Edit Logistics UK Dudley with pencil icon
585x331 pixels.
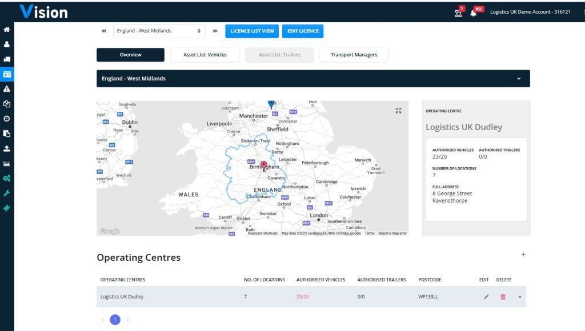pyautogui.click(x=486, y=297)
